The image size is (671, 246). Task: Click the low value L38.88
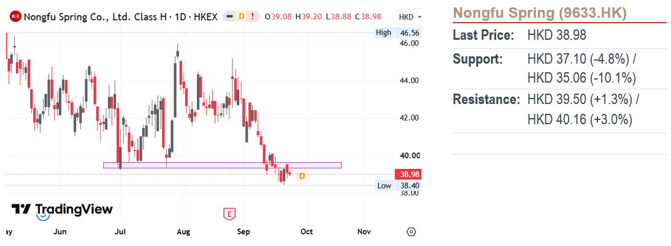click(x=338, y=17)
